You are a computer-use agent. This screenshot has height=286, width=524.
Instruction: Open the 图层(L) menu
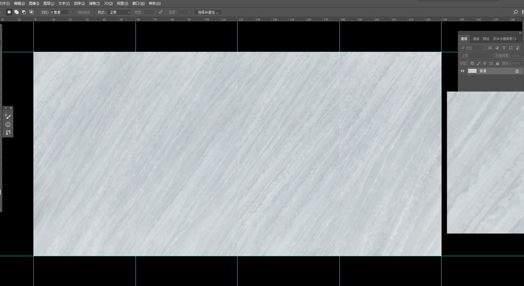click(49, 3)
